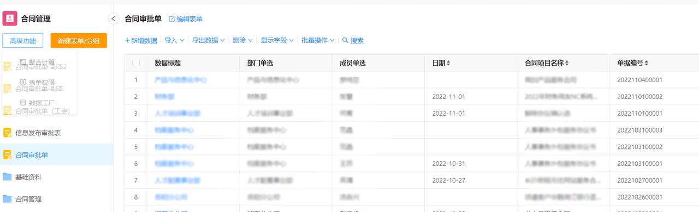The height and width of the screenshot is (212, 699).
Task: Click the 数据标题 column header
Action: click(168, 63)
